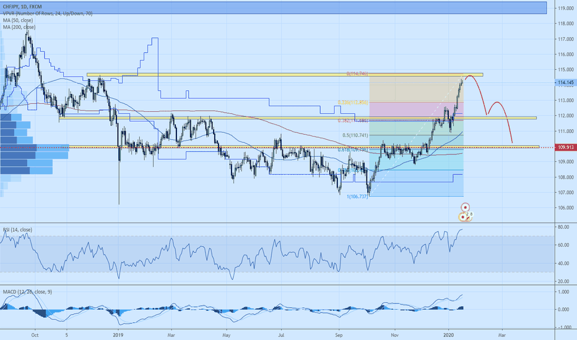
Task: Click the 112.000 price axis label
Action: (566, 116)
